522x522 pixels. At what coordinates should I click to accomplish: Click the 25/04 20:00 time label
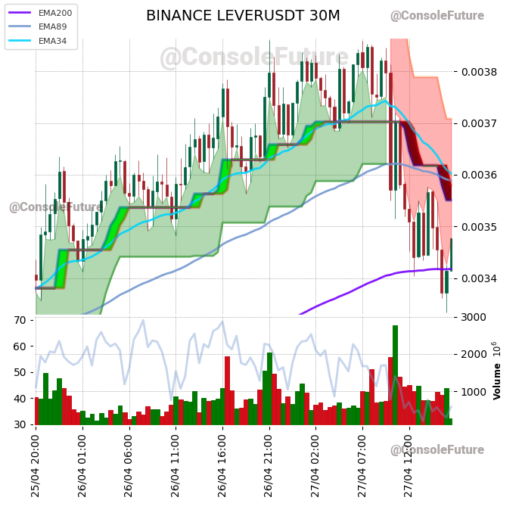click(36, 467)
